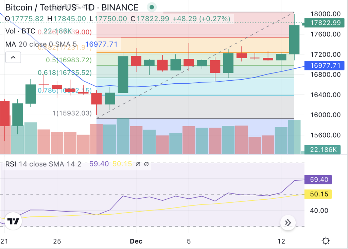Select the Bitcoin / TetherUS symbol title
The width and height of the screenshot is (348, 249).
72,7
